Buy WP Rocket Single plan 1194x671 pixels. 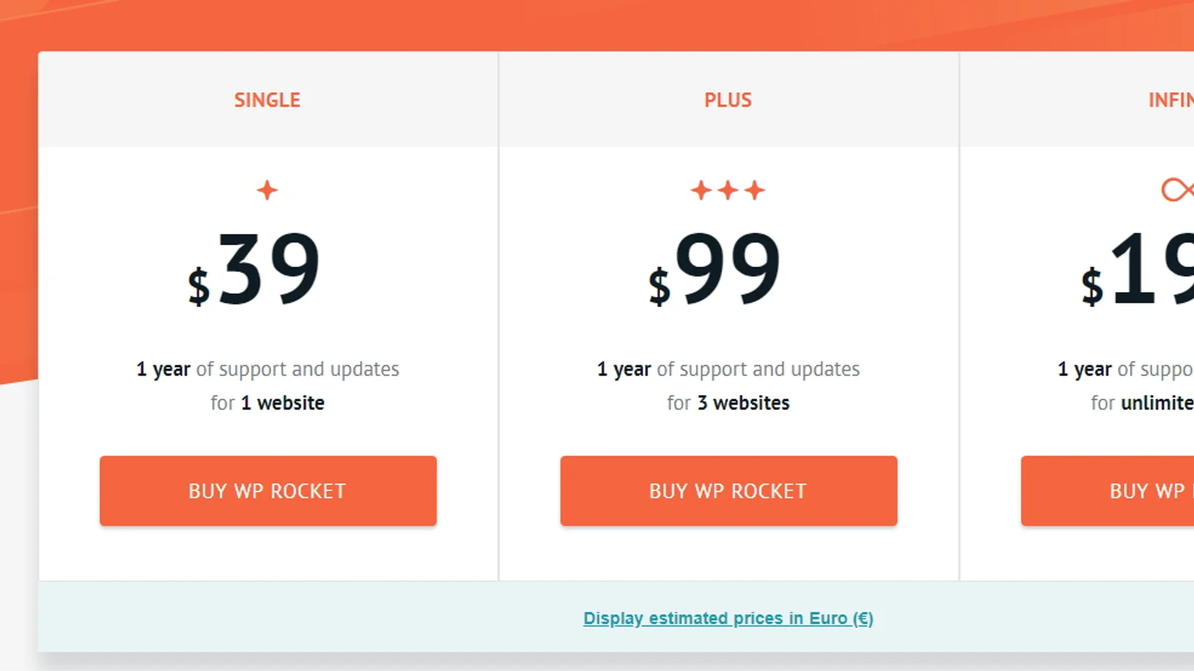point(268,491)
